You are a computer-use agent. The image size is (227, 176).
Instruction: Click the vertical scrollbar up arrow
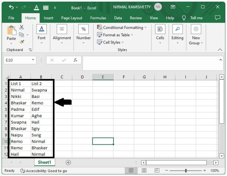click(x=221, y=77)
